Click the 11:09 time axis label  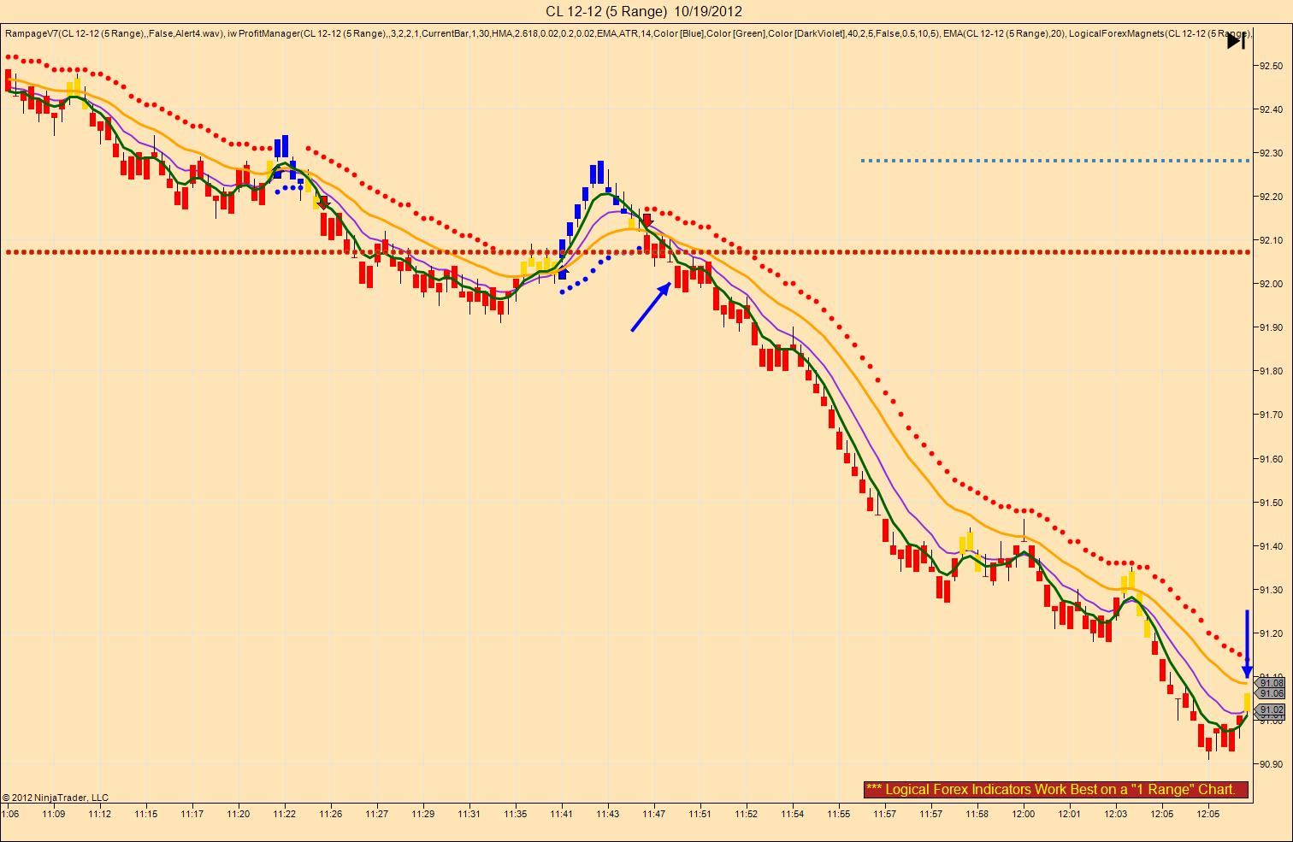click(53, 814)
